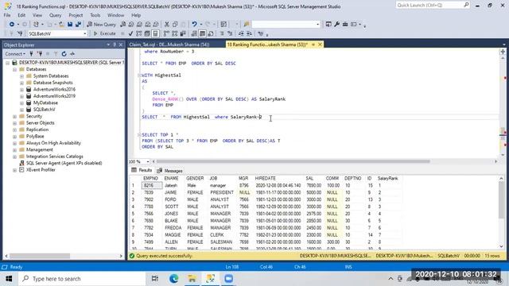Screen dimensions: 509x286
Task: Click Increase Indent icon
Action: [249, 33]
